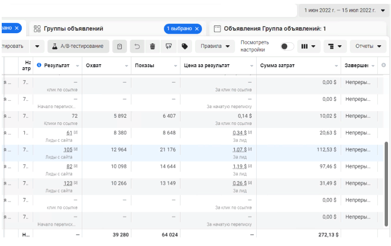Click the partially visible edit button
This screenshot has width=391, height=246.
[16, 47]
